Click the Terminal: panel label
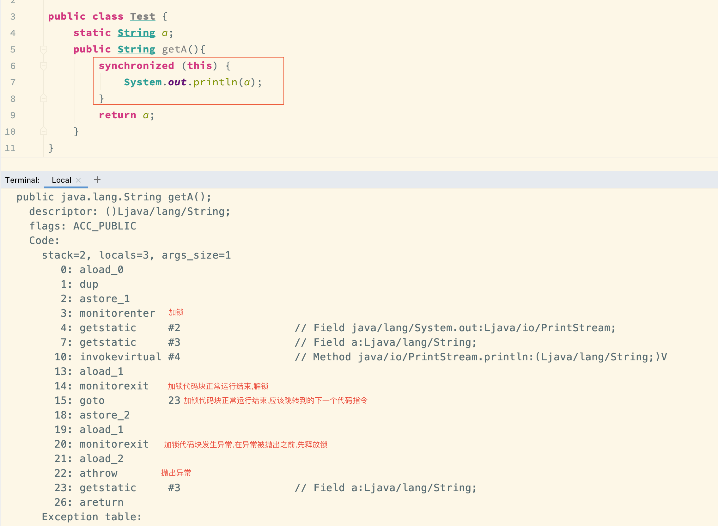718x526 pixels. click(22, 180)
